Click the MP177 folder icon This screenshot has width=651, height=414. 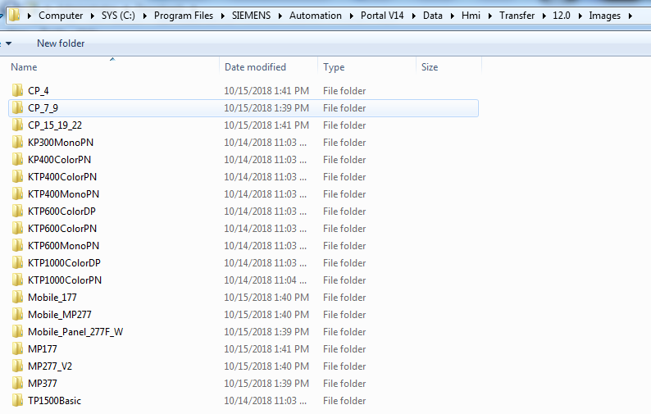click(x=17, y=348)
